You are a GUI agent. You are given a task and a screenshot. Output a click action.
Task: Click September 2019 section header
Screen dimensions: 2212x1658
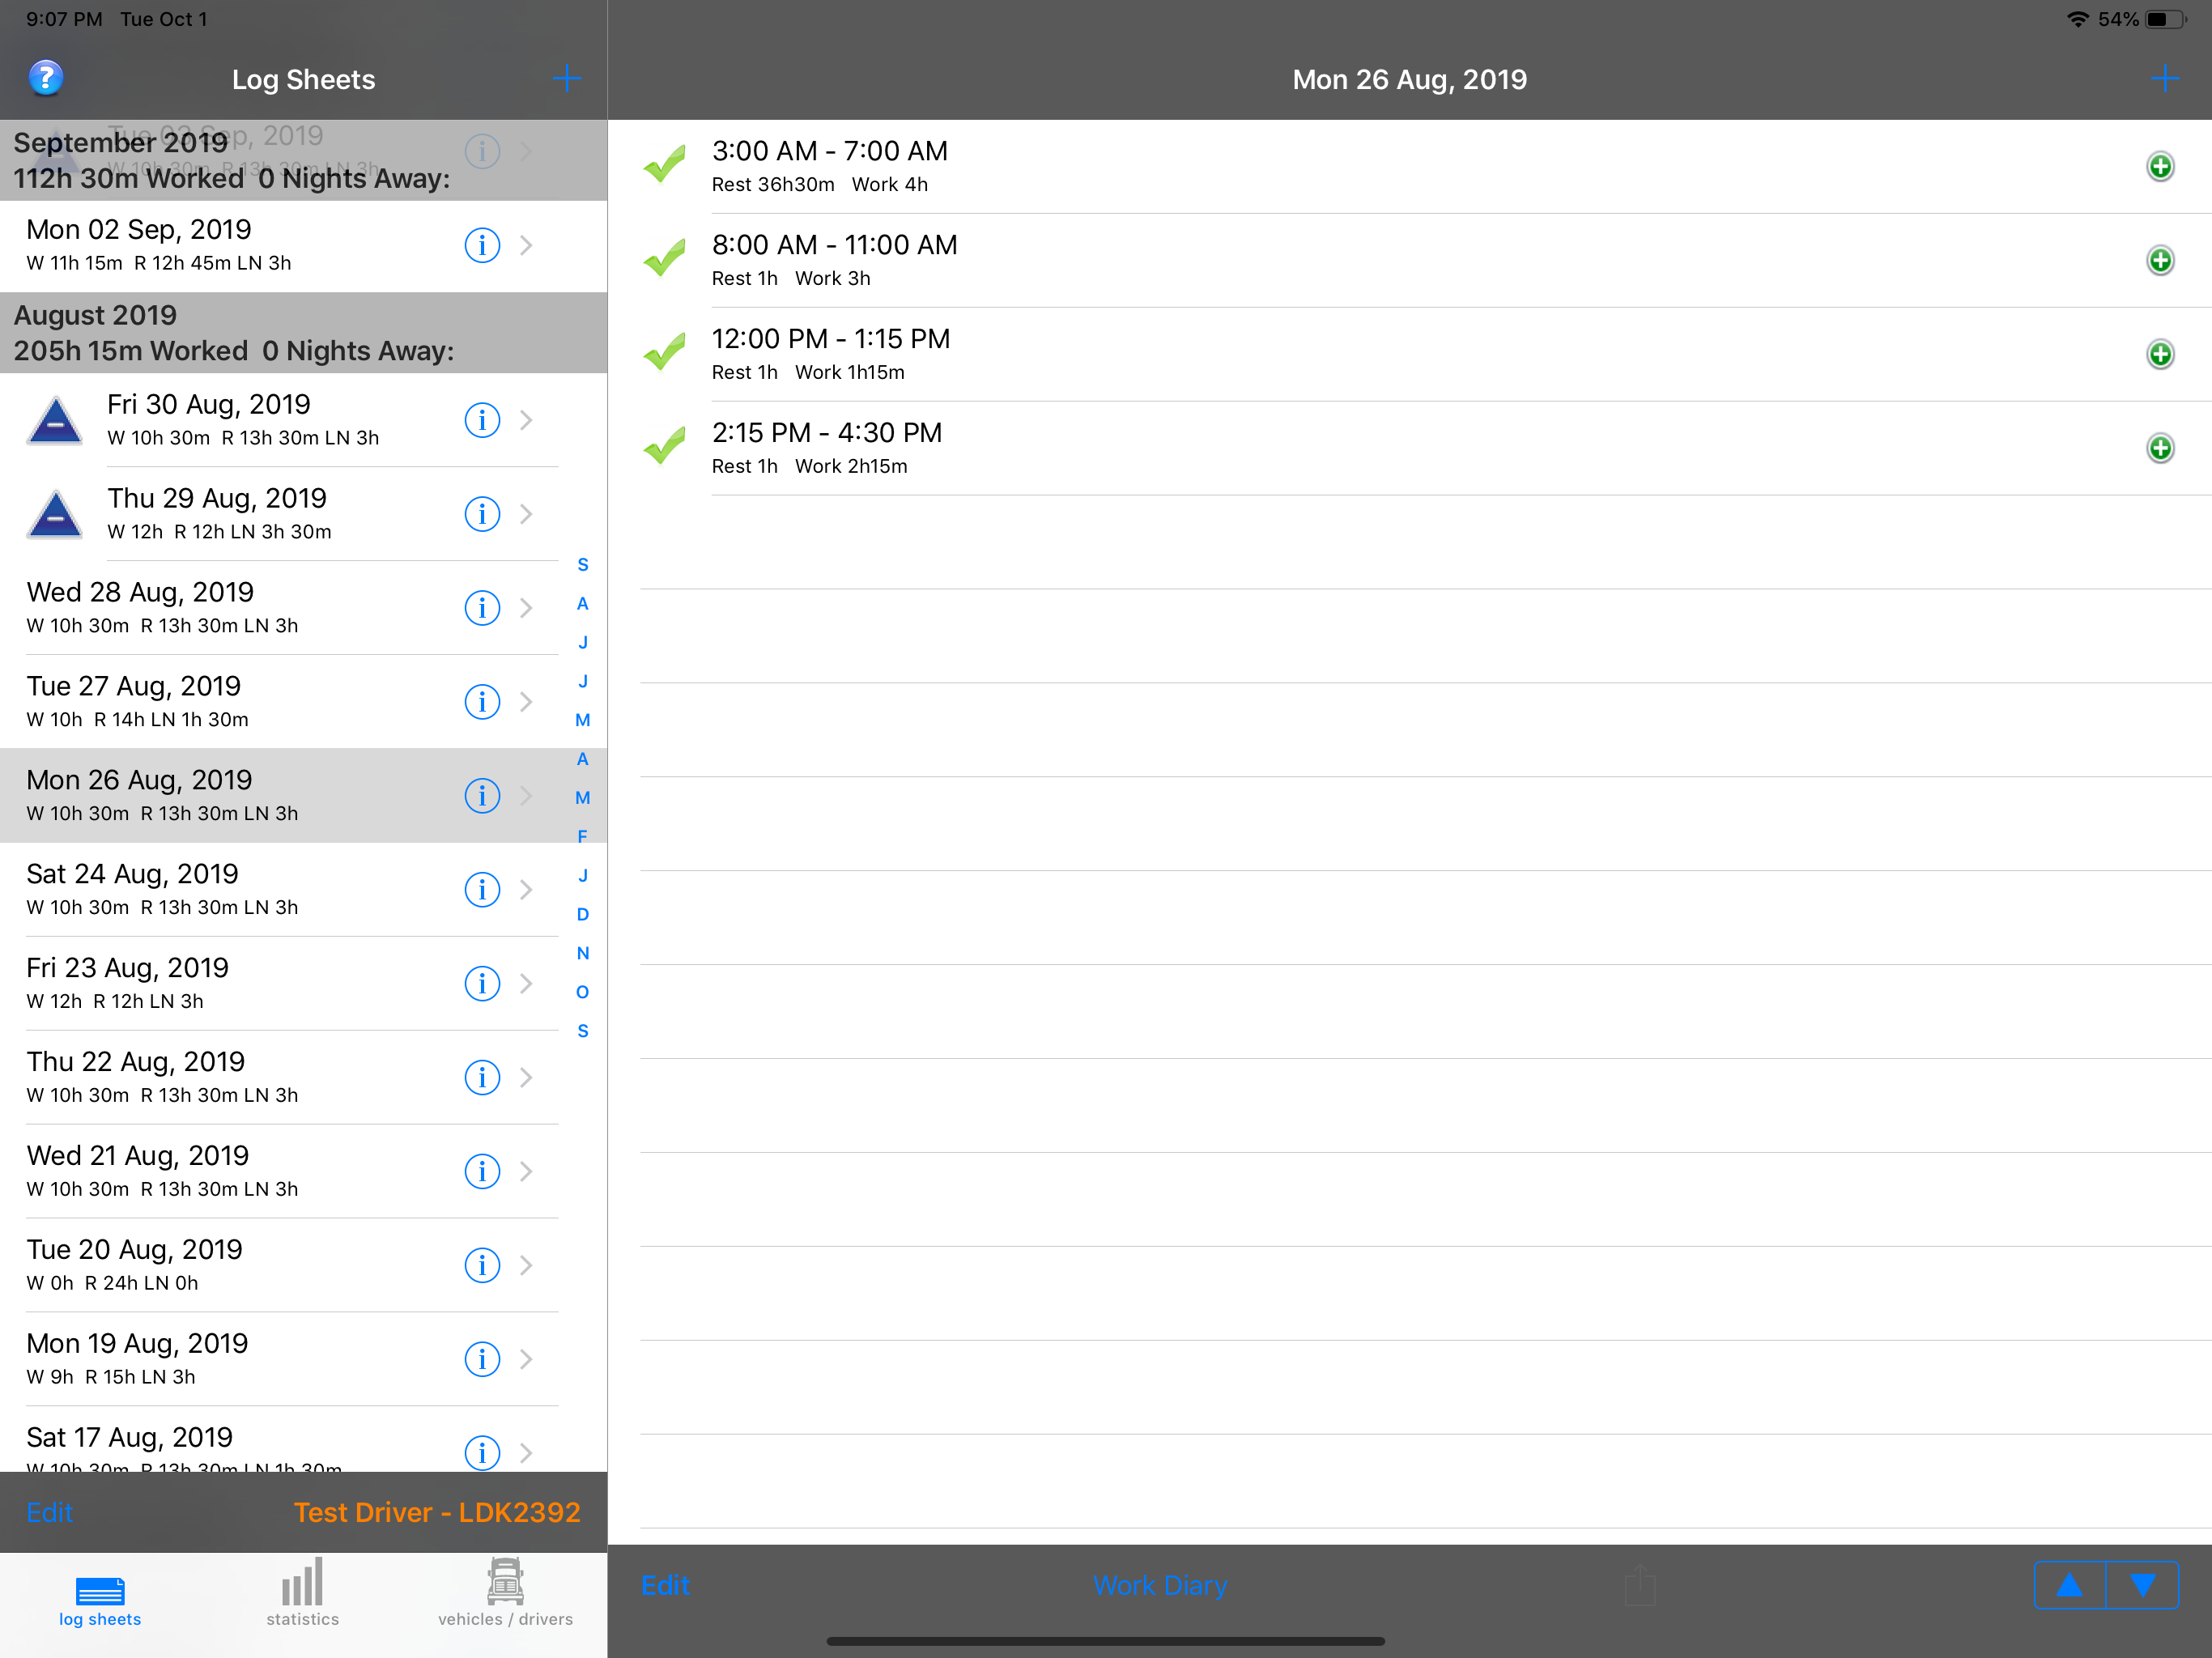point(303,160)
